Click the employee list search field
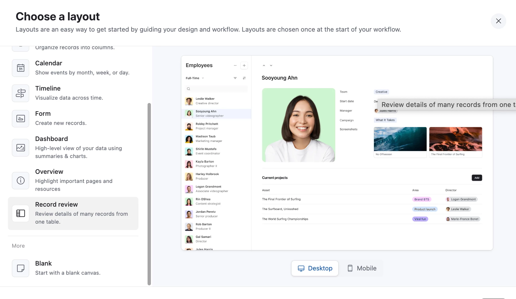 tap(216, 89)
